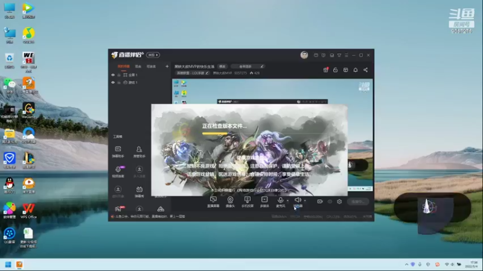Open the Windows Start menu
Screen dimensions: 483x271
tap(8, 264)
